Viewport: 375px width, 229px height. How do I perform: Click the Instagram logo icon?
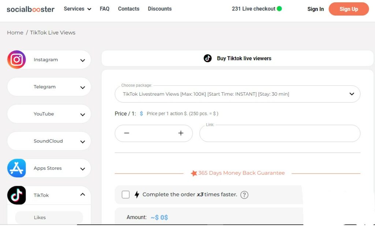[x=16, y=60]
